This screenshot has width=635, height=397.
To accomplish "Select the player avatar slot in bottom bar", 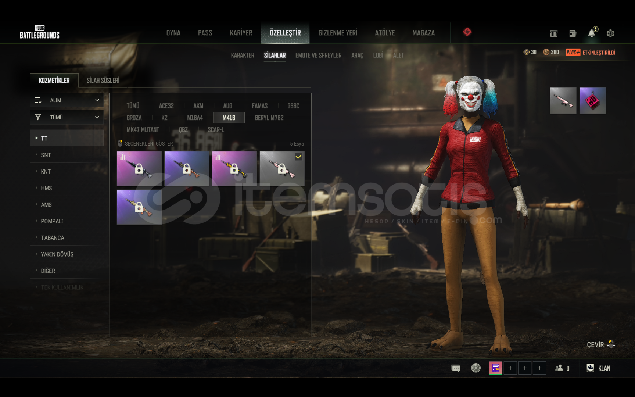I will click(x=495, y=368).
